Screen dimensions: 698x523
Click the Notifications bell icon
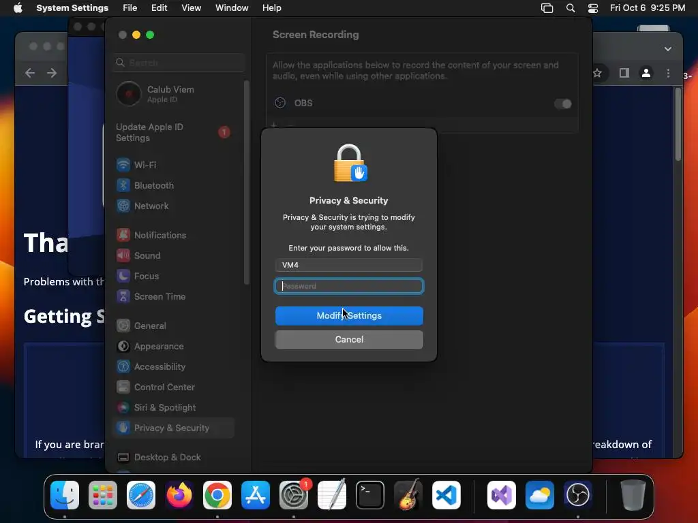coord(123,235)
